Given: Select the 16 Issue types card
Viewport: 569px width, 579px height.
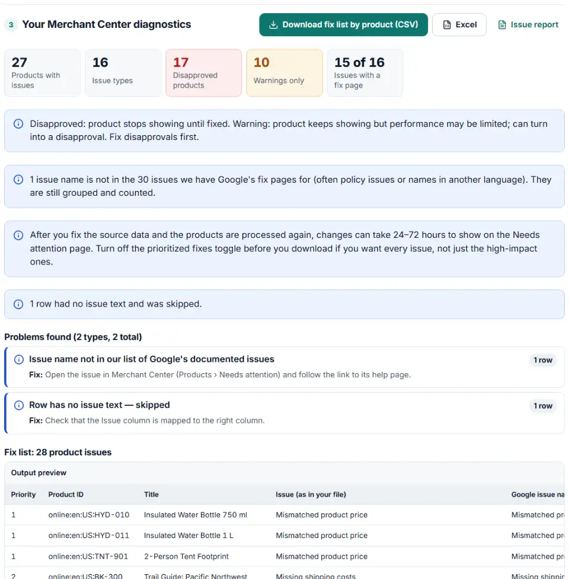Looking at the screenshot, I should (x=123, y=73).
